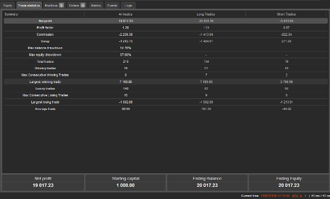Viewport: 330px width, 199px height.
Task: Click the Starting capital value 1 000.00
Action: [125, 185]
